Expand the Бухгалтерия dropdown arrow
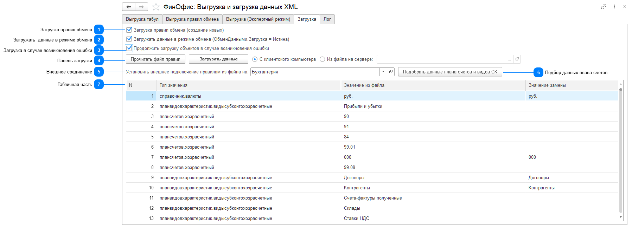The height and width of the screenshot is (228, 632). tap(383, 72)
